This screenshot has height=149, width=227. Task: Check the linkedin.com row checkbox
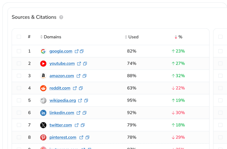19,113
